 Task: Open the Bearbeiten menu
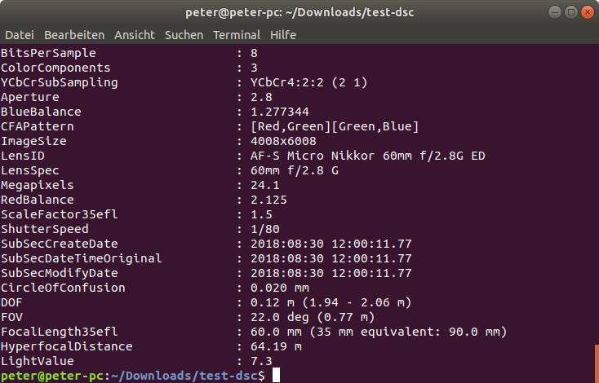(74, 35)
